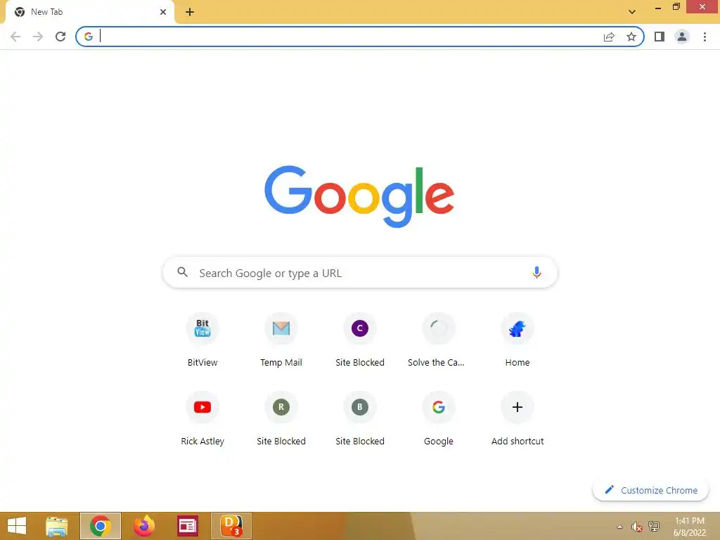
Task: Open the Site Blocked shortcut with R icon
Action: pyautogui.click(x=281, y=419)
